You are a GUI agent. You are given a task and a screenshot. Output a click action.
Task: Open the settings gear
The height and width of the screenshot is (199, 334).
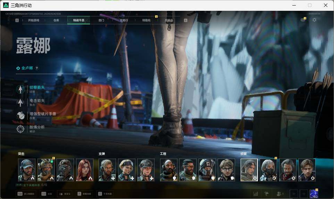pos(314,20)
